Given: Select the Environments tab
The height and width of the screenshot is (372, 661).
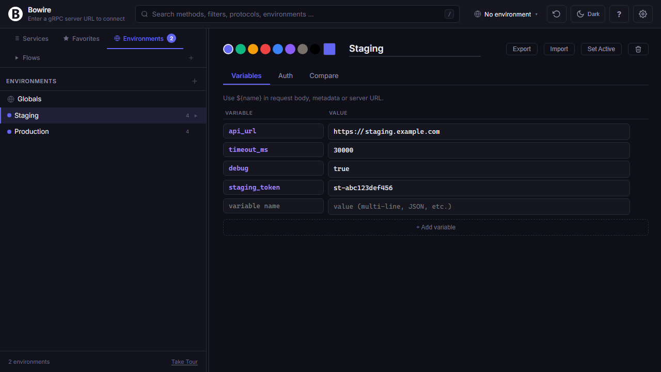Looking at the screenshot, I should pos(145,39).
